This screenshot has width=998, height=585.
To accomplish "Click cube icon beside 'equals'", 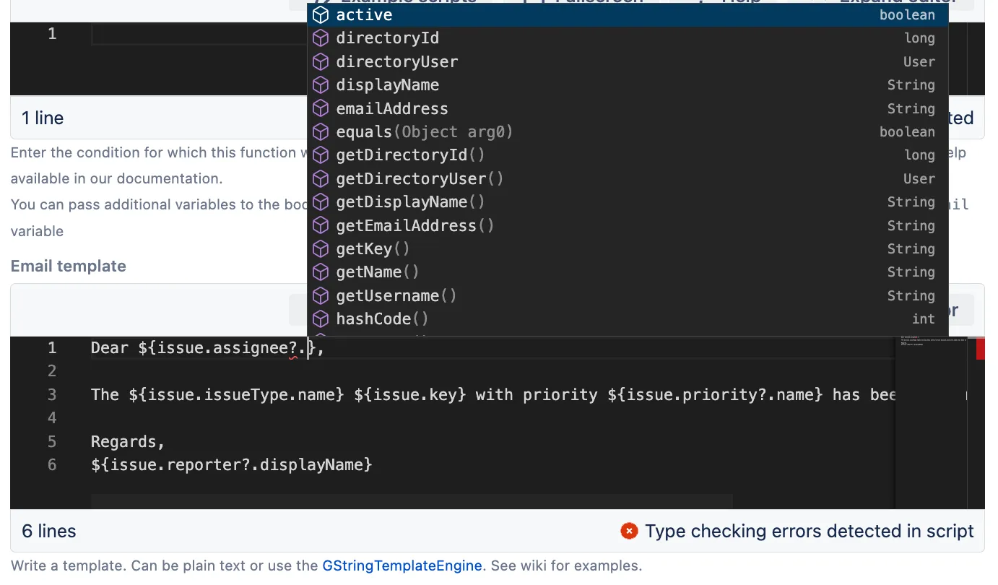I will (321, 132).
